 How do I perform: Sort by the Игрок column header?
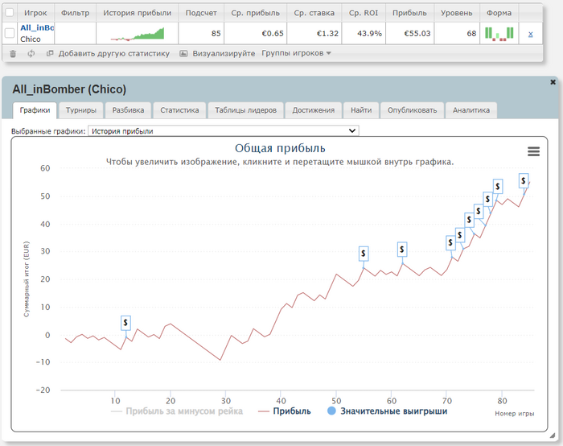35,13
